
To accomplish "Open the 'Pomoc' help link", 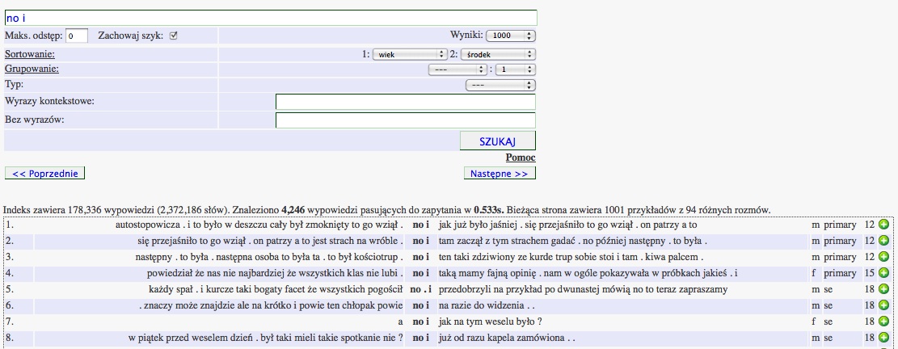I will [521, 158].
